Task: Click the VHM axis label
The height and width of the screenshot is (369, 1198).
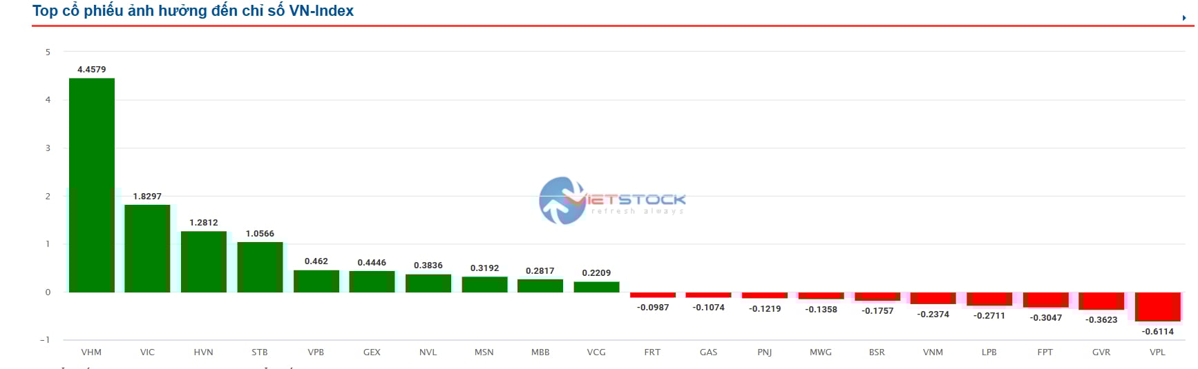Action: coord(91,352)
